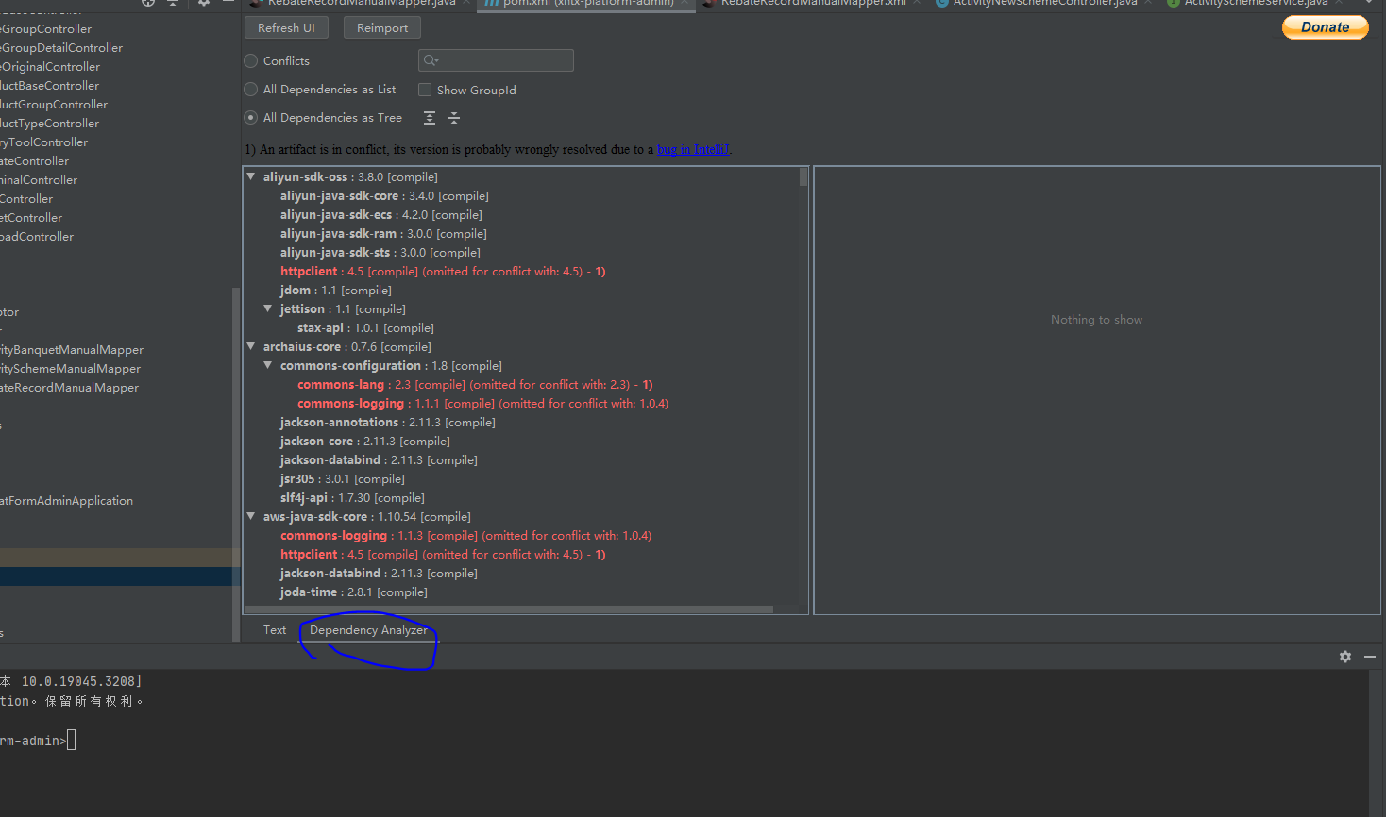Image resolution: width=1386 pixels, height=817 pixels.
Task: Select the joda-time 2.8.1 dependency
Action: point(353,592)
